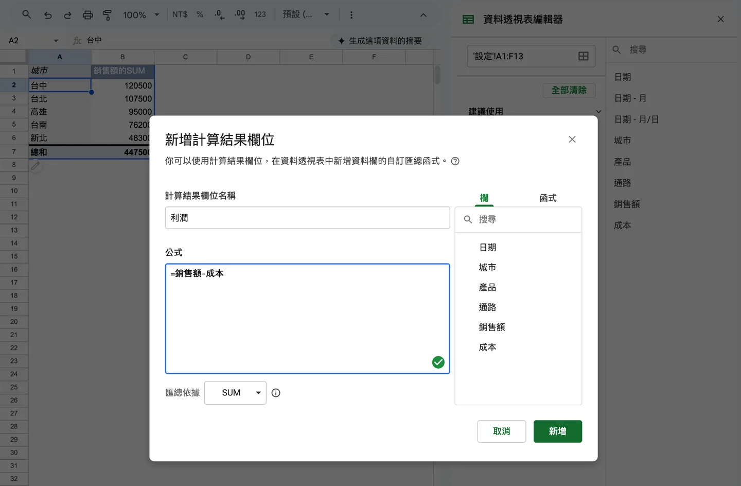This screenshot has height=486, width=741.
Task: Close the 資料透視表編輯器 panel
Action: click(x=720, y=19)
